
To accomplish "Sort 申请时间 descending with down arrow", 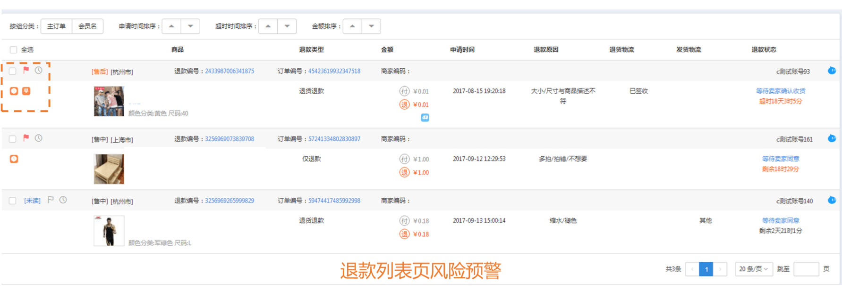I will click(x=190, y=26).
